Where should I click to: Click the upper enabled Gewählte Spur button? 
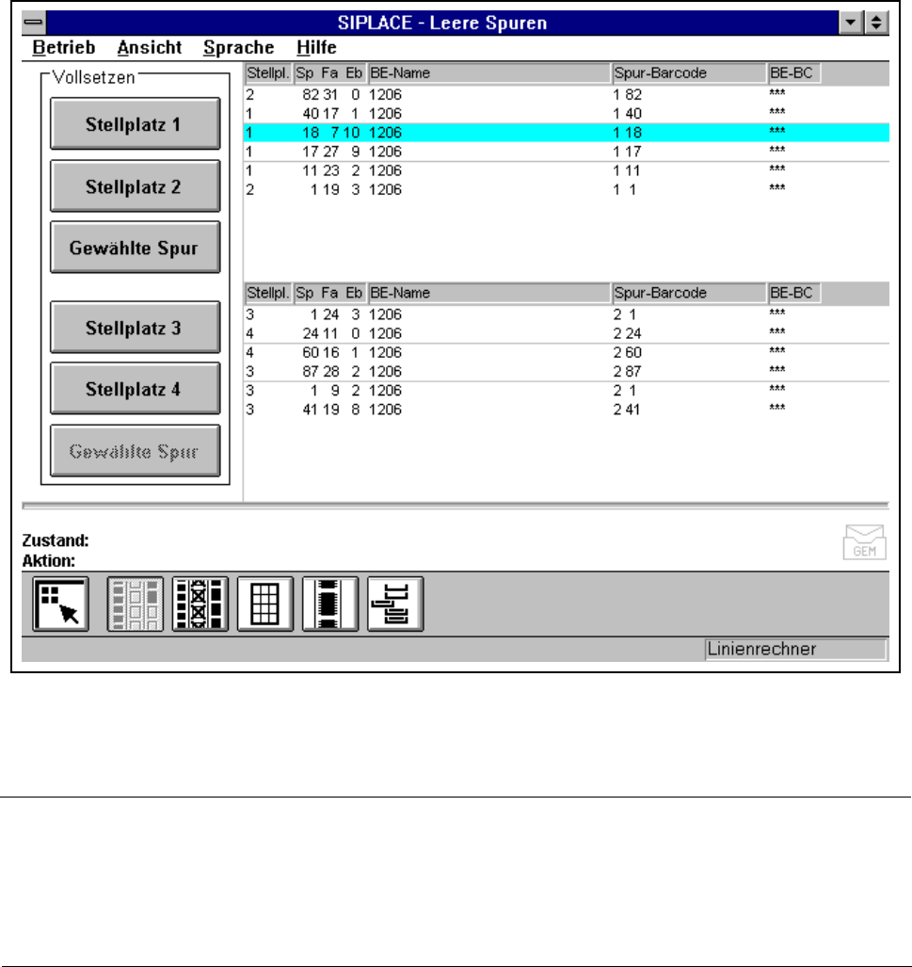tap(135, 248)
